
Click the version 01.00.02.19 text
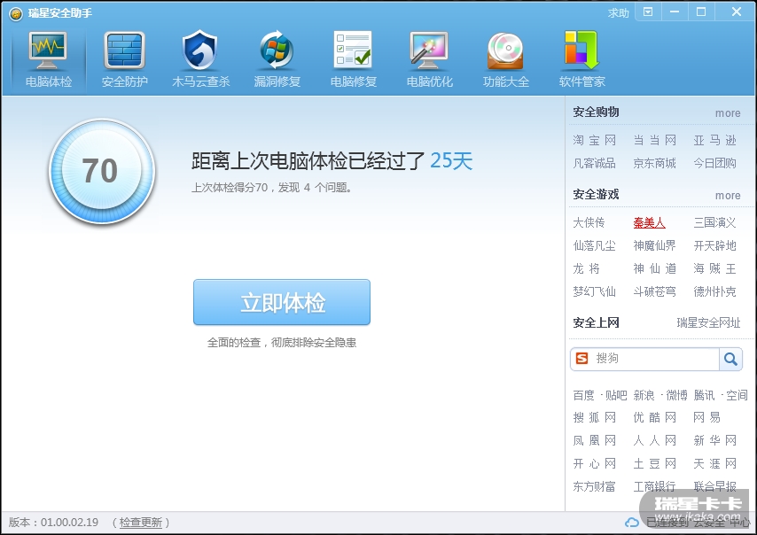[69, 523]
